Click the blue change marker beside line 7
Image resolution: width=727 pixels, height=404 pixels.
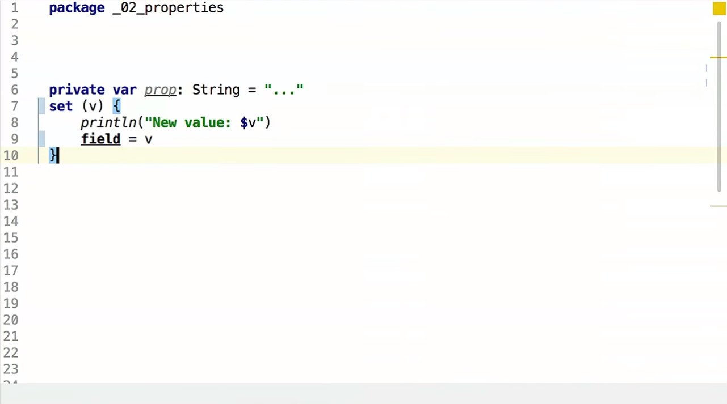tap(41, 106)
